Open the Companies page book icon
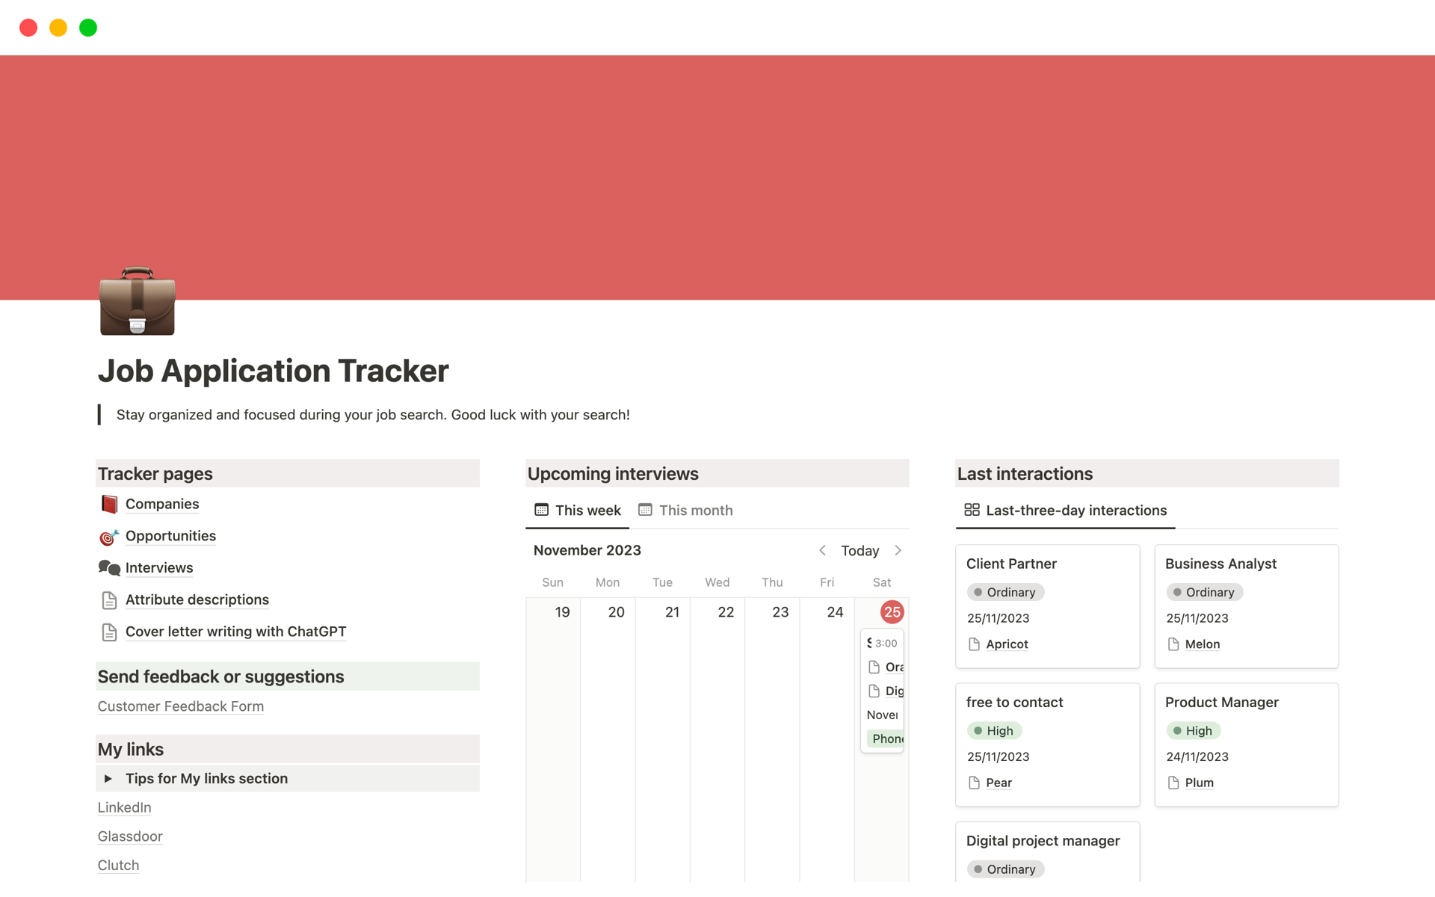This screenshot has width=1435, height=897. click(x=109, y=505)
